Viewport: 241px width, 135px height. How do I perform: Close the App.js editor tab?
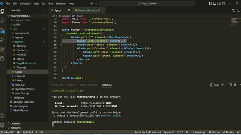pos(69,10)
